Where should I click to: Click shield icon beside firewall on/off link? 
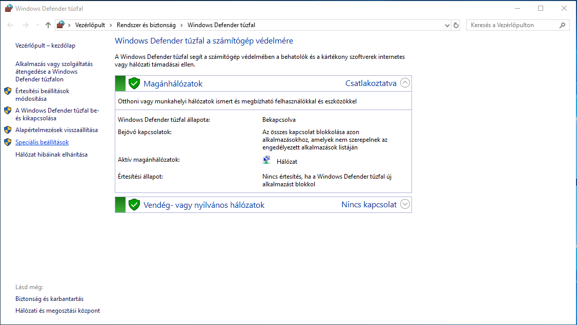(x=8, y=110)
